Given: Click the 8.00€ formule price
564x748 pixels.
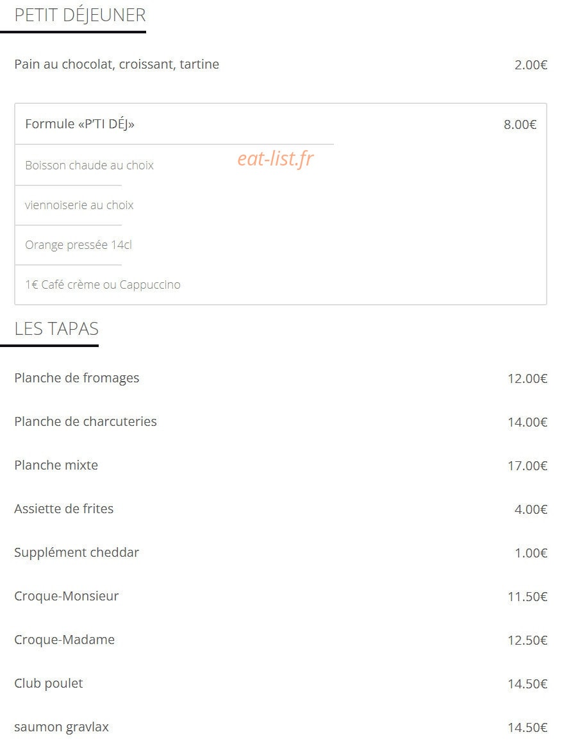Looking at the screenshot, I should pos(520,124).
